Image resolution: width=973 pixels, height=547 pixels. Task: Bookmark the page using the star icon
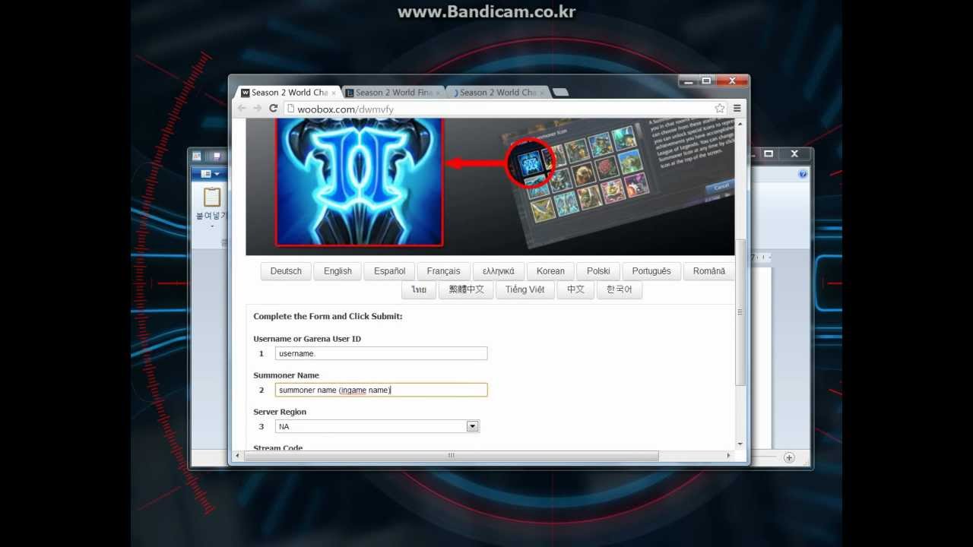tap(719, 108)
